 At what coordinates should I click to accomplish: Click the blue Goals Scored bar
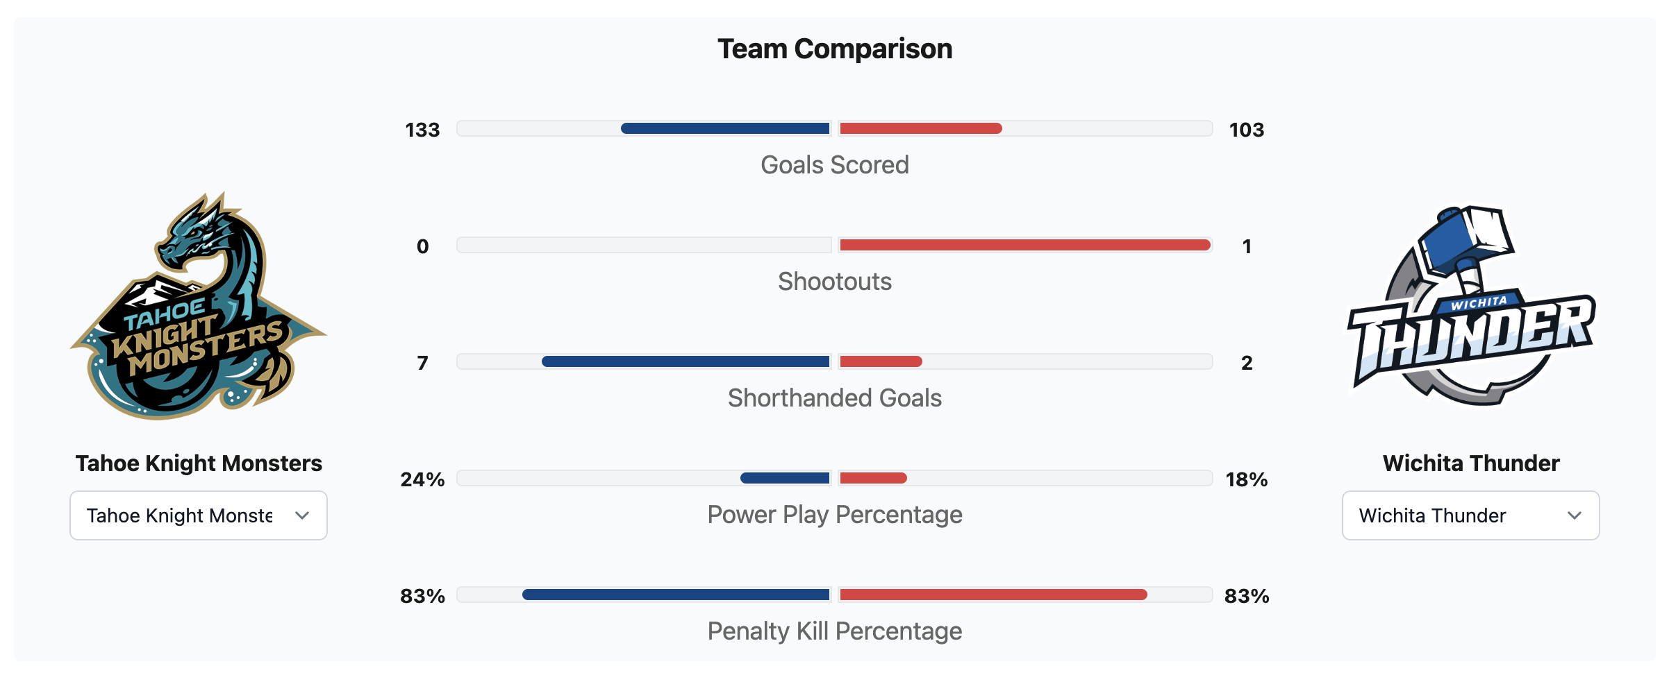725,128
